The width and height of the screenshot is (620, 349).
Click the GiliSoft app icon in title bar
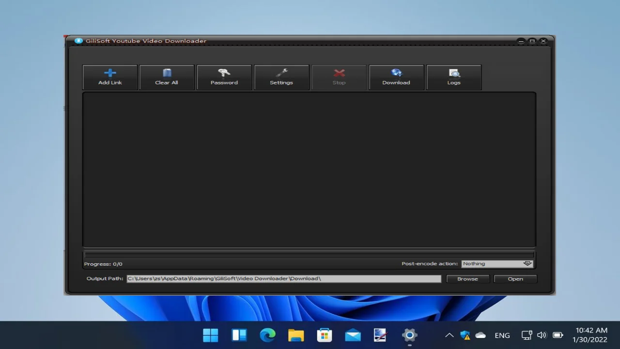[78, 41]
